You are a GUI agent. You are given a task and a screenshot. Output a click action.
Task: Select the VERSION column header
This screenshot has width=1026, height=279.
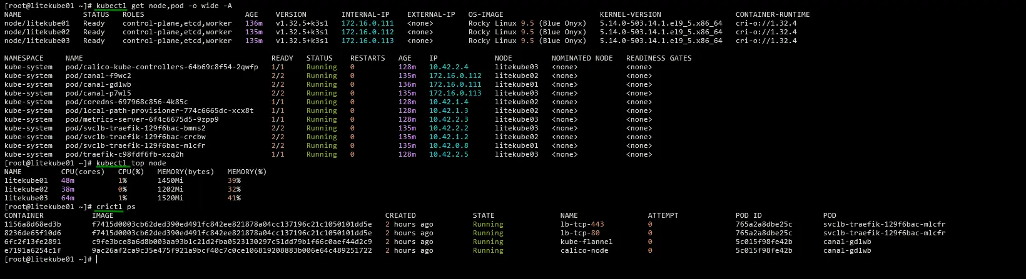click(291, 14)
